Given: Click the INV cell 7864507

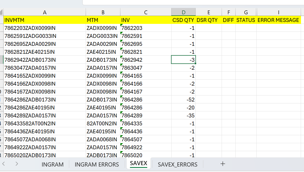Looking at the screenshot, I should pos(132,139).
